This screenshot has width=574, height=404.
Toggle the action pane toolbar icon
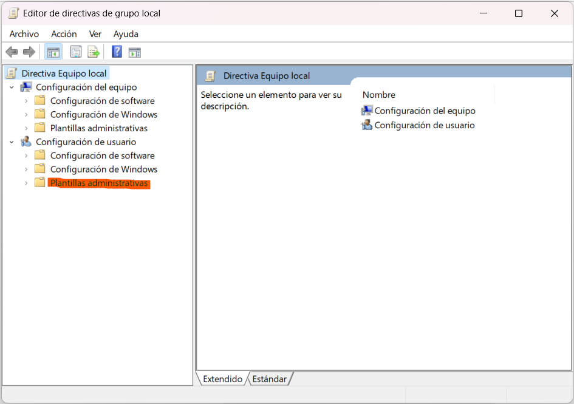point(134,52)
